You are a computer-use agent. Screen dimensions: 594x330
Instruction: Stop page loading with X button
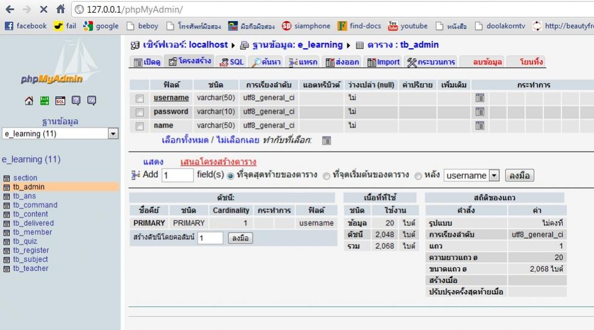point(43,10)
